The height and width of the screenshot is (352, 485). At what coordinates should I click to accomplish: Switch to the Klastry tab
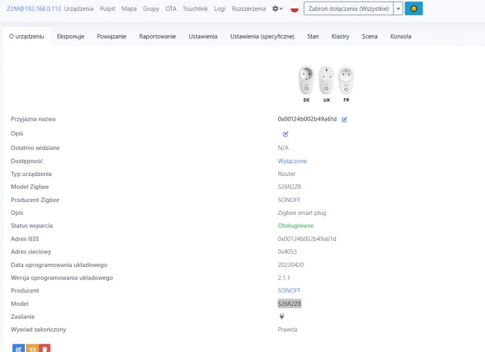[340, 36]
